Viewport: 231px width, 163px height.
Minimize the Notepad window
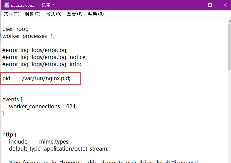[194, 5]
